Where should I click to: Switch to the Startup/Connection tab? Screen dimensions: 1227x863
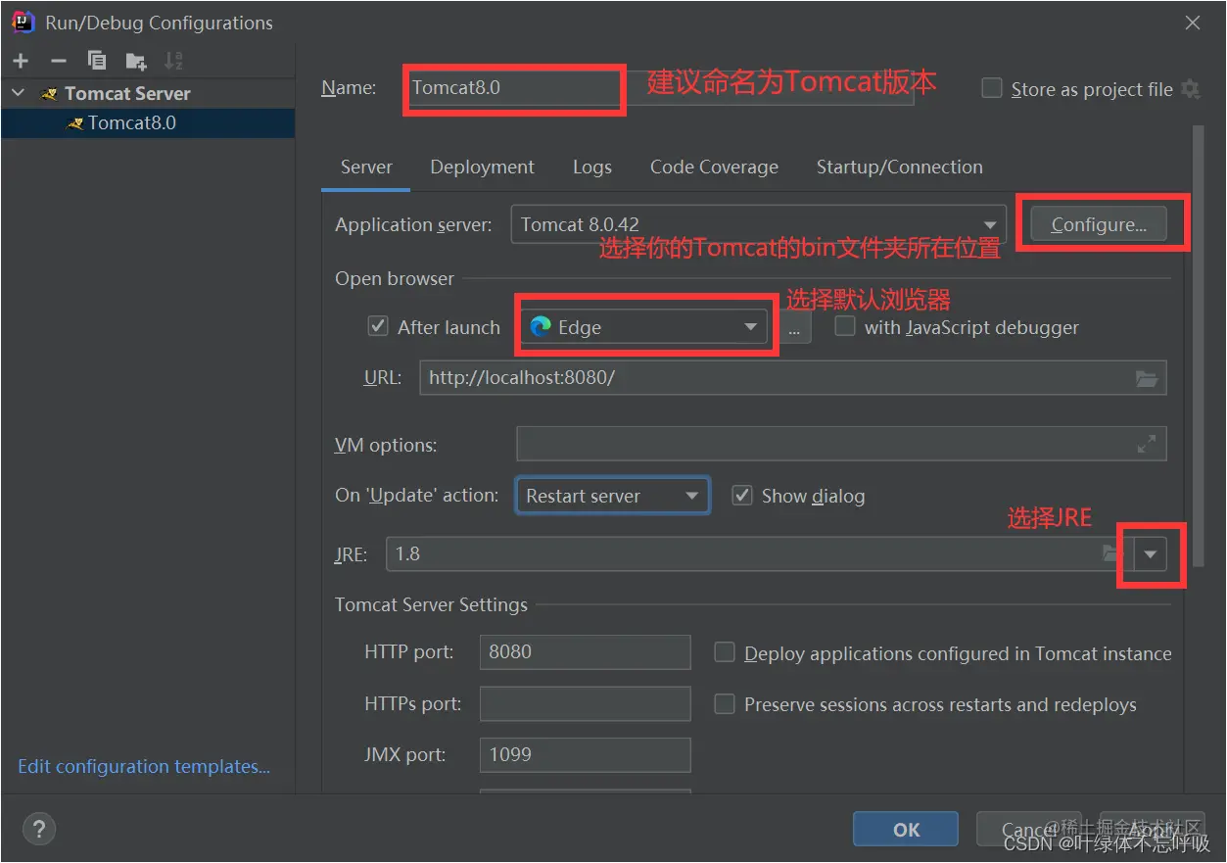(900, 167)
